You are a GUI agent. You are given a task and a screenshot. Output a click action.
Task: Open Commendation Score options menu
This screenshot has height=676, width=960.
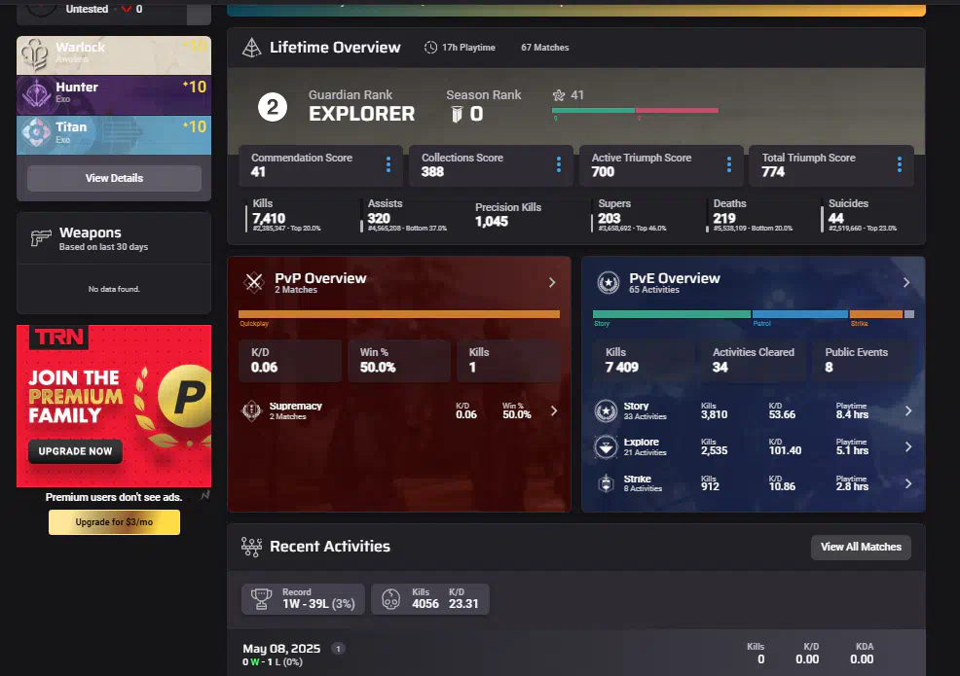click(388, 164)
